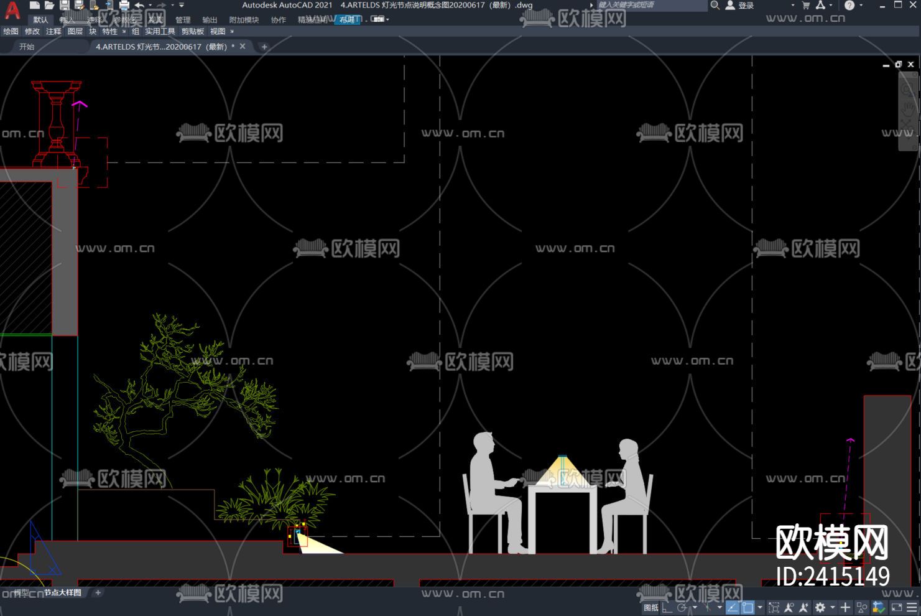Click the 剪贴板 panel button
Viewport: 921px width, 616px height.
tap(193, 31)
